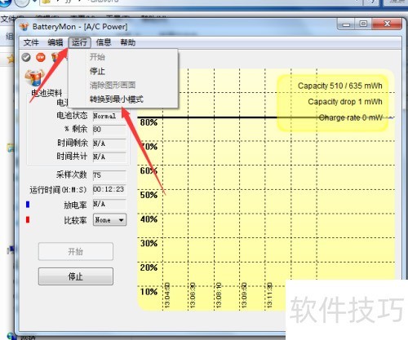Click the large 停止 button

(76, 276)
